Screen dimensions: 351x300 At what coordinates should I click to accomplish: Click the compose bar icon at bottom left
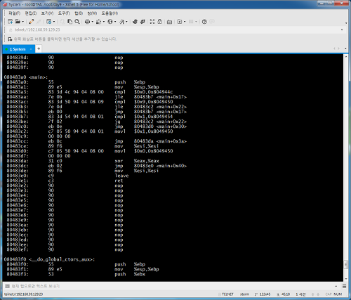[7, 286]
